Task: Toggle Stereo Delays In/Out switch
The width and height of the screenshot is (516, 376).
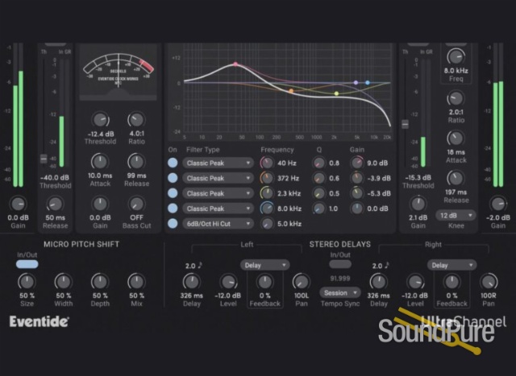Action: [x=340, y=264]
